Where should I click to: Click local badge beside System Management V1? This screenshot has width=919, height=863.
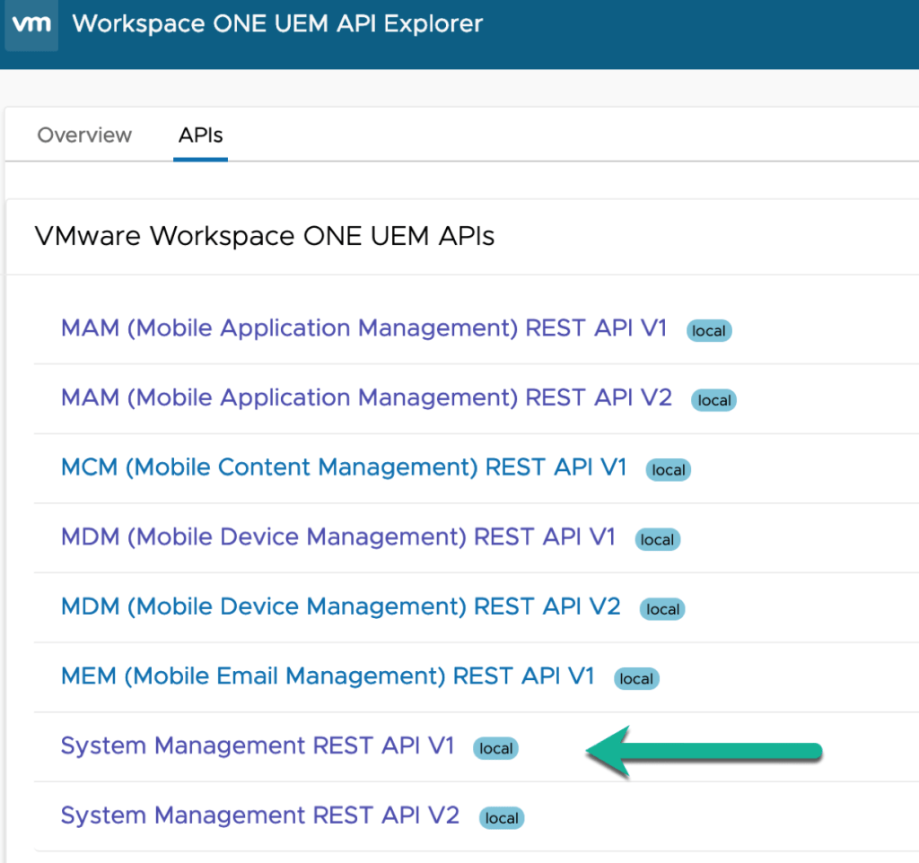point(496,748)
